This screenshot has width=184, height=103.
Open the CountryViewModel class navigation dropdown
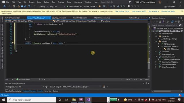pyautogui.click(x=76, y=21)
